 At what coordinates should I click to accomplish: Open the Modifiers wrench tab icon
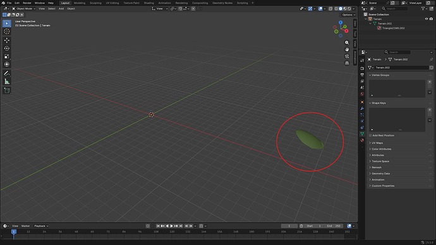(362, 109)
